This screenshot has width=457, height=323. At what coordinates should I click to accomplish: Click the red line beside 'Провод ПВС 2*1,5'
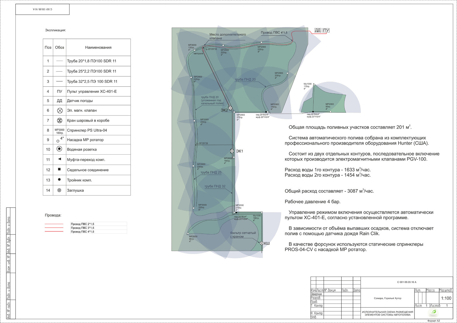click(x=54, y=224)
